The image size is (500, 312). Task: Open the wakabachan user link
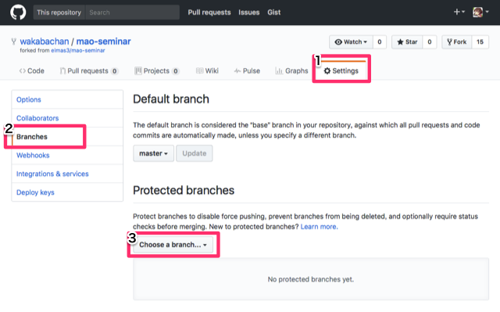(45, 41)
